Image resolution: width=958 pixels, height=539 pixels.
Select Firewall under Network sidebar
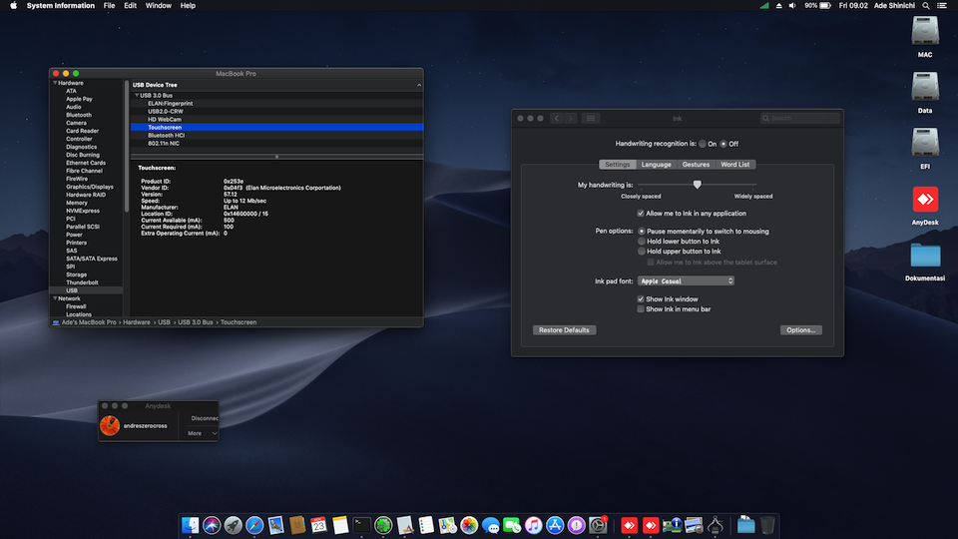click(x=77, y=306)
